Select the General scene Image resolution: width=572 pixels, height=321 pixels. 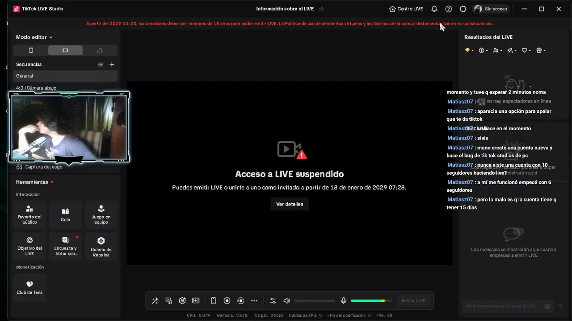(x=65, y=76)
